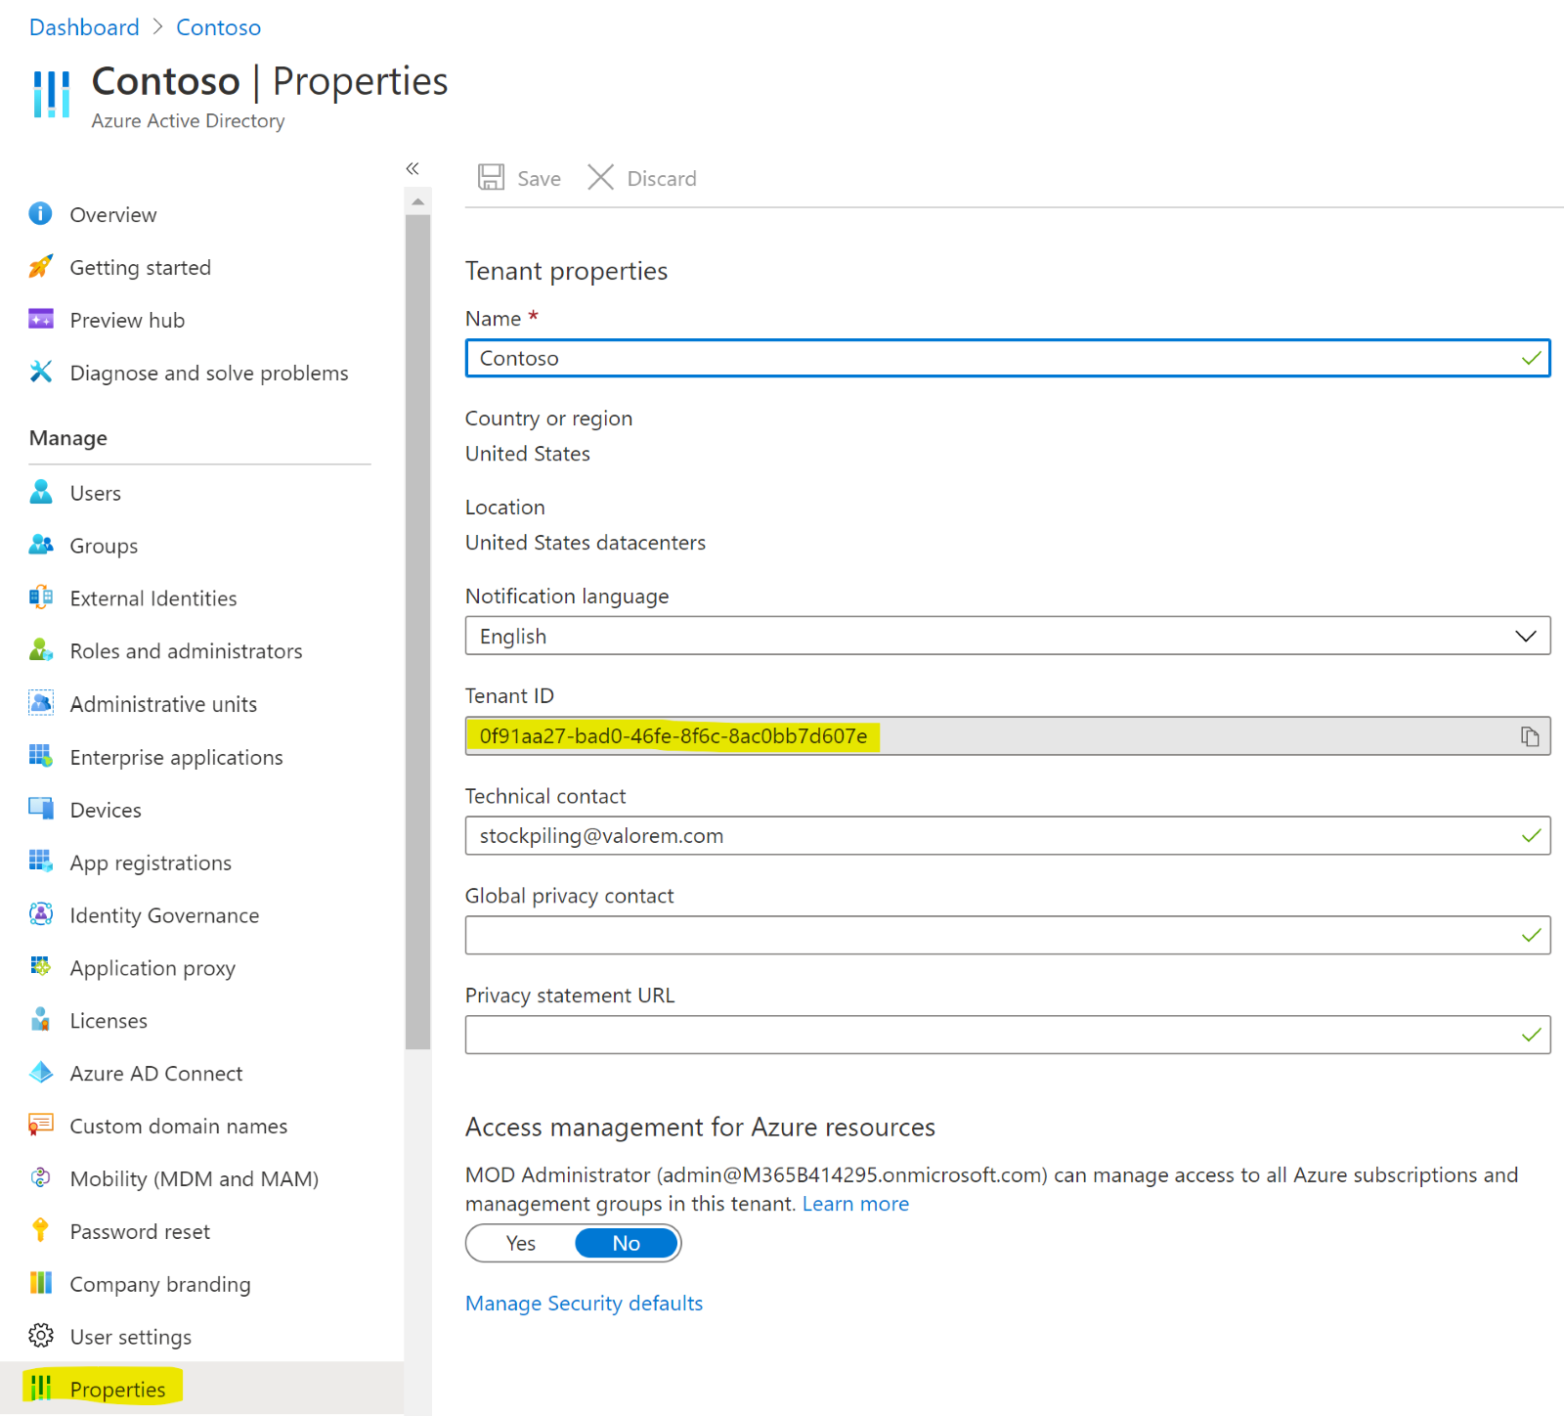
Task: Click the Discard X icon
Action: click(600, 177)
